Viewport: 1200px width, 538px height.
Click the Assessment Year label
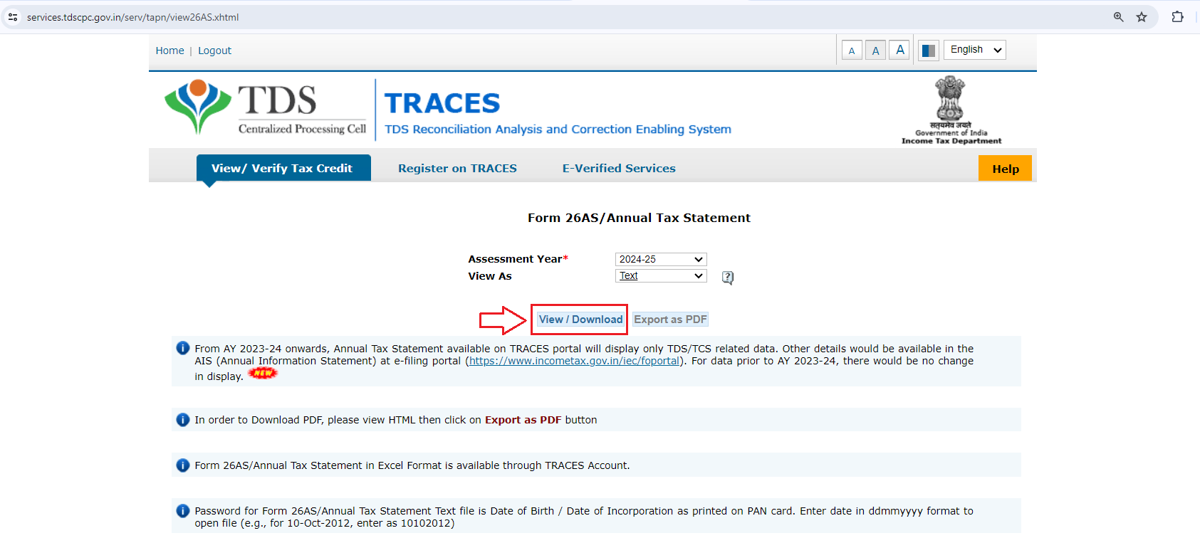518,259
